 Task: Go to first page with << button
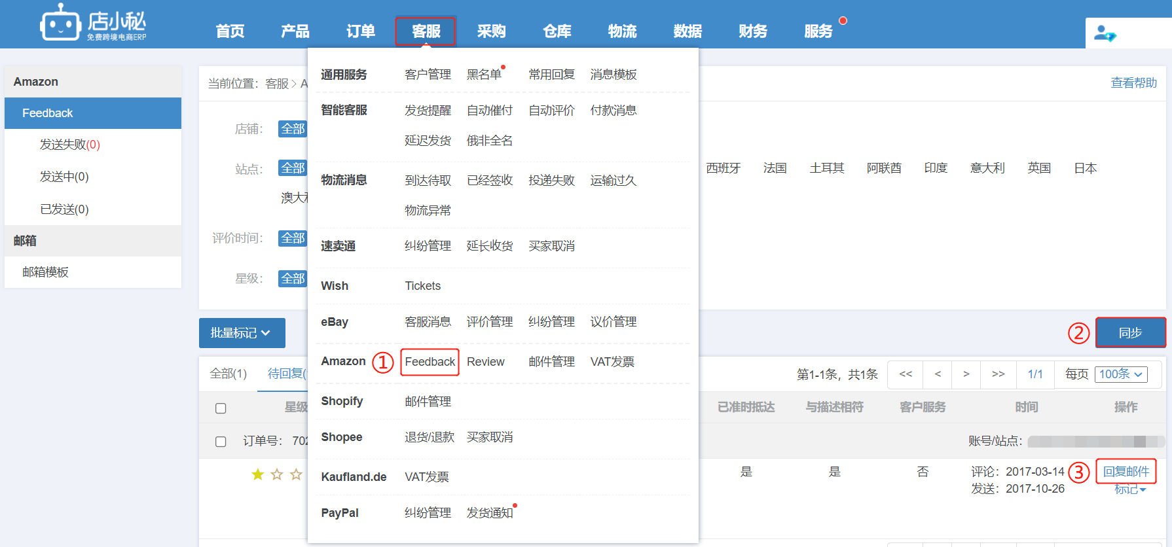(x=906, y=374)
